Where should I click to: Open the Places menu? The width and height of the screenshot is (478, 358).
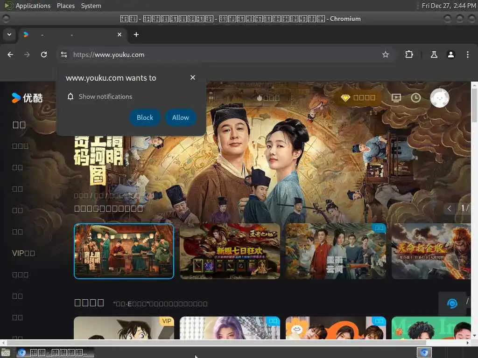65,6
